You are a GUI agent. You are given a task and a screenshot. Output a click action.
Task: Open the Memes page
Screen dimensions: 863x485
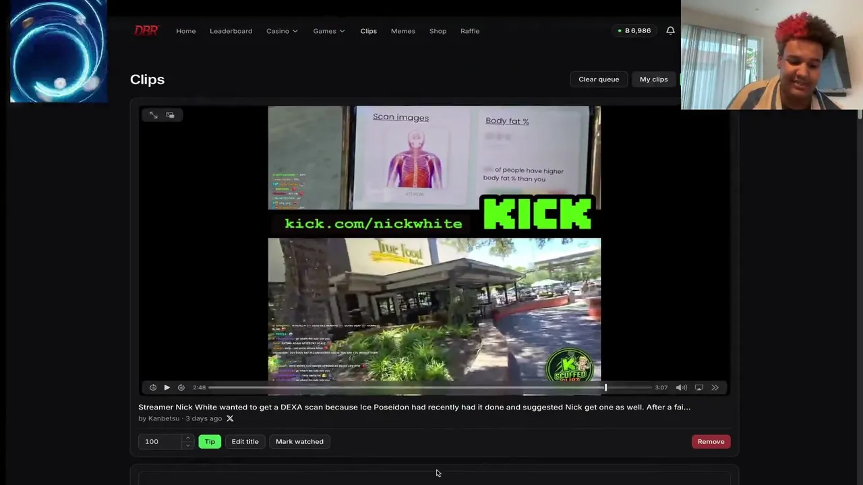click(x=403, y=31)
